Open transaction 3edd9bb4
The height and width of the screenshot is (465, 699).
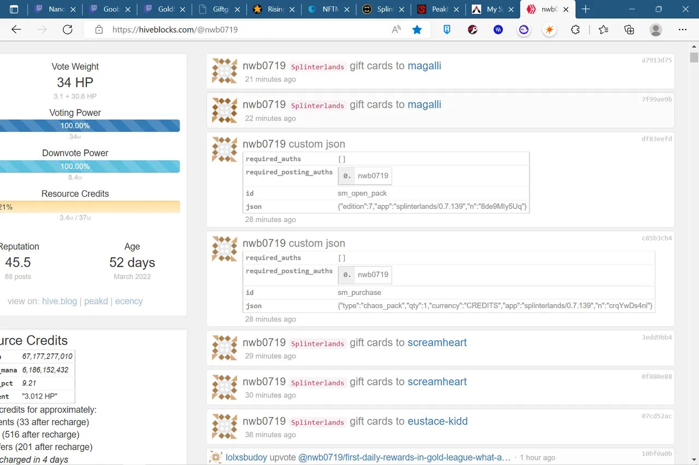[x=657, y=337]
